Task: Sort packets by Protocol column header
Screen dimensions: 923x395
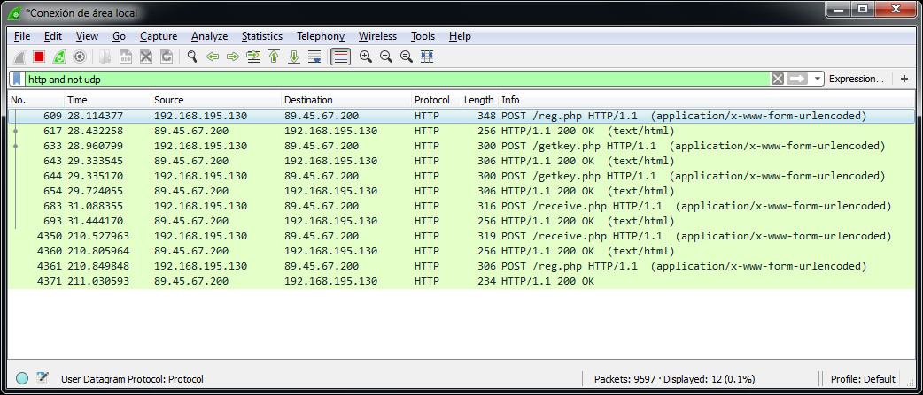Action: (x=431, y=100)
